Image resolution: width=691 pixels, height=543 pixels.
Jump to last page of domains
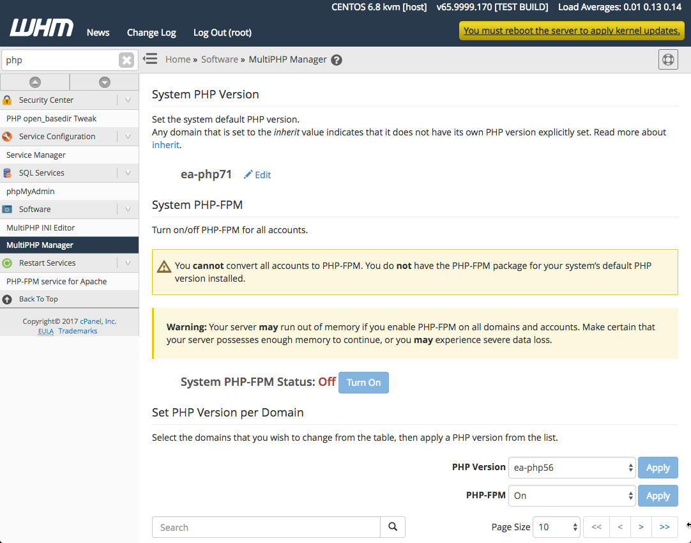[665, 527]
